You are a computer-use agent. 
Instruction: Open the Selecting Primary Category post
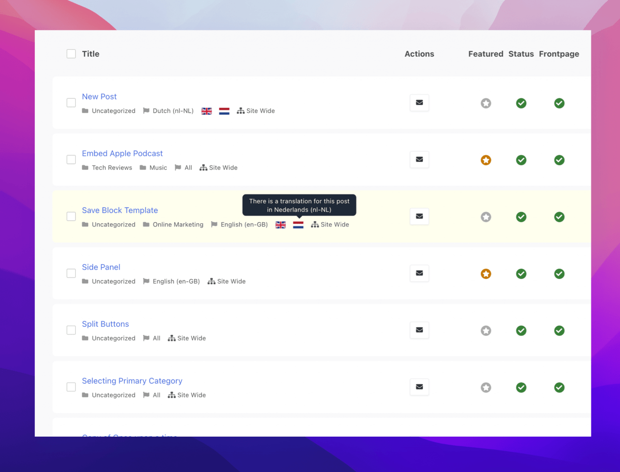click(132, 381)
